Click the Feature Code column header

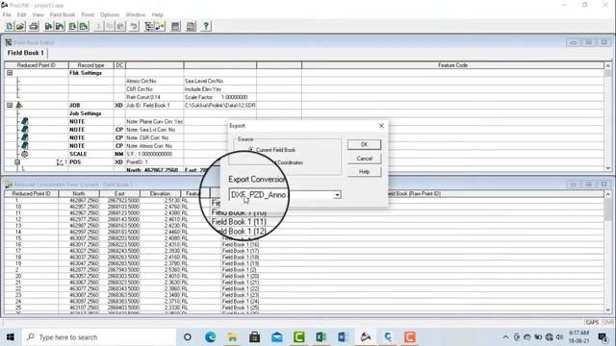452,65
